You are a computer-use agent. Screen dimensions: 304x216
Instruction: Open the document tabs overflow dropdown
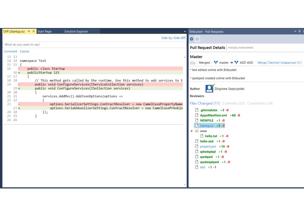[185, 31]
